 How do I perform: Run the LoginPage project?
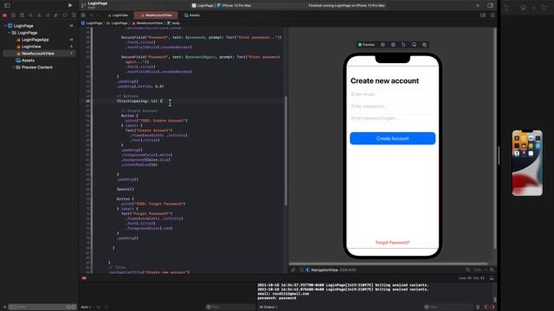point(70,5)
